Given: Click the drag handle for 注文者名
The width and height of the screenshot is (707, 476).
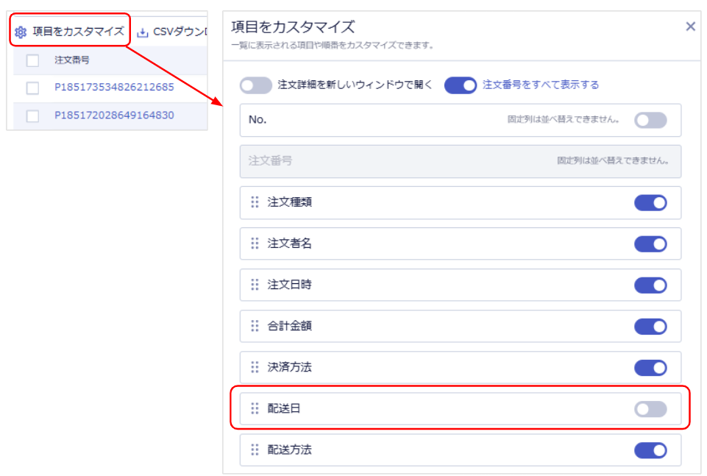Looking at the screenshot, I should tap(255, 244).
